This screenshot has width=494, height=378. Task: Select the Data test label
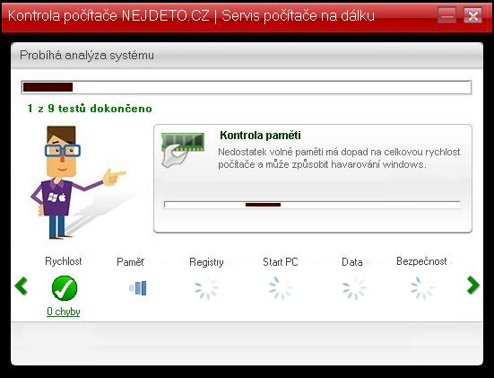tap(352, 262)
